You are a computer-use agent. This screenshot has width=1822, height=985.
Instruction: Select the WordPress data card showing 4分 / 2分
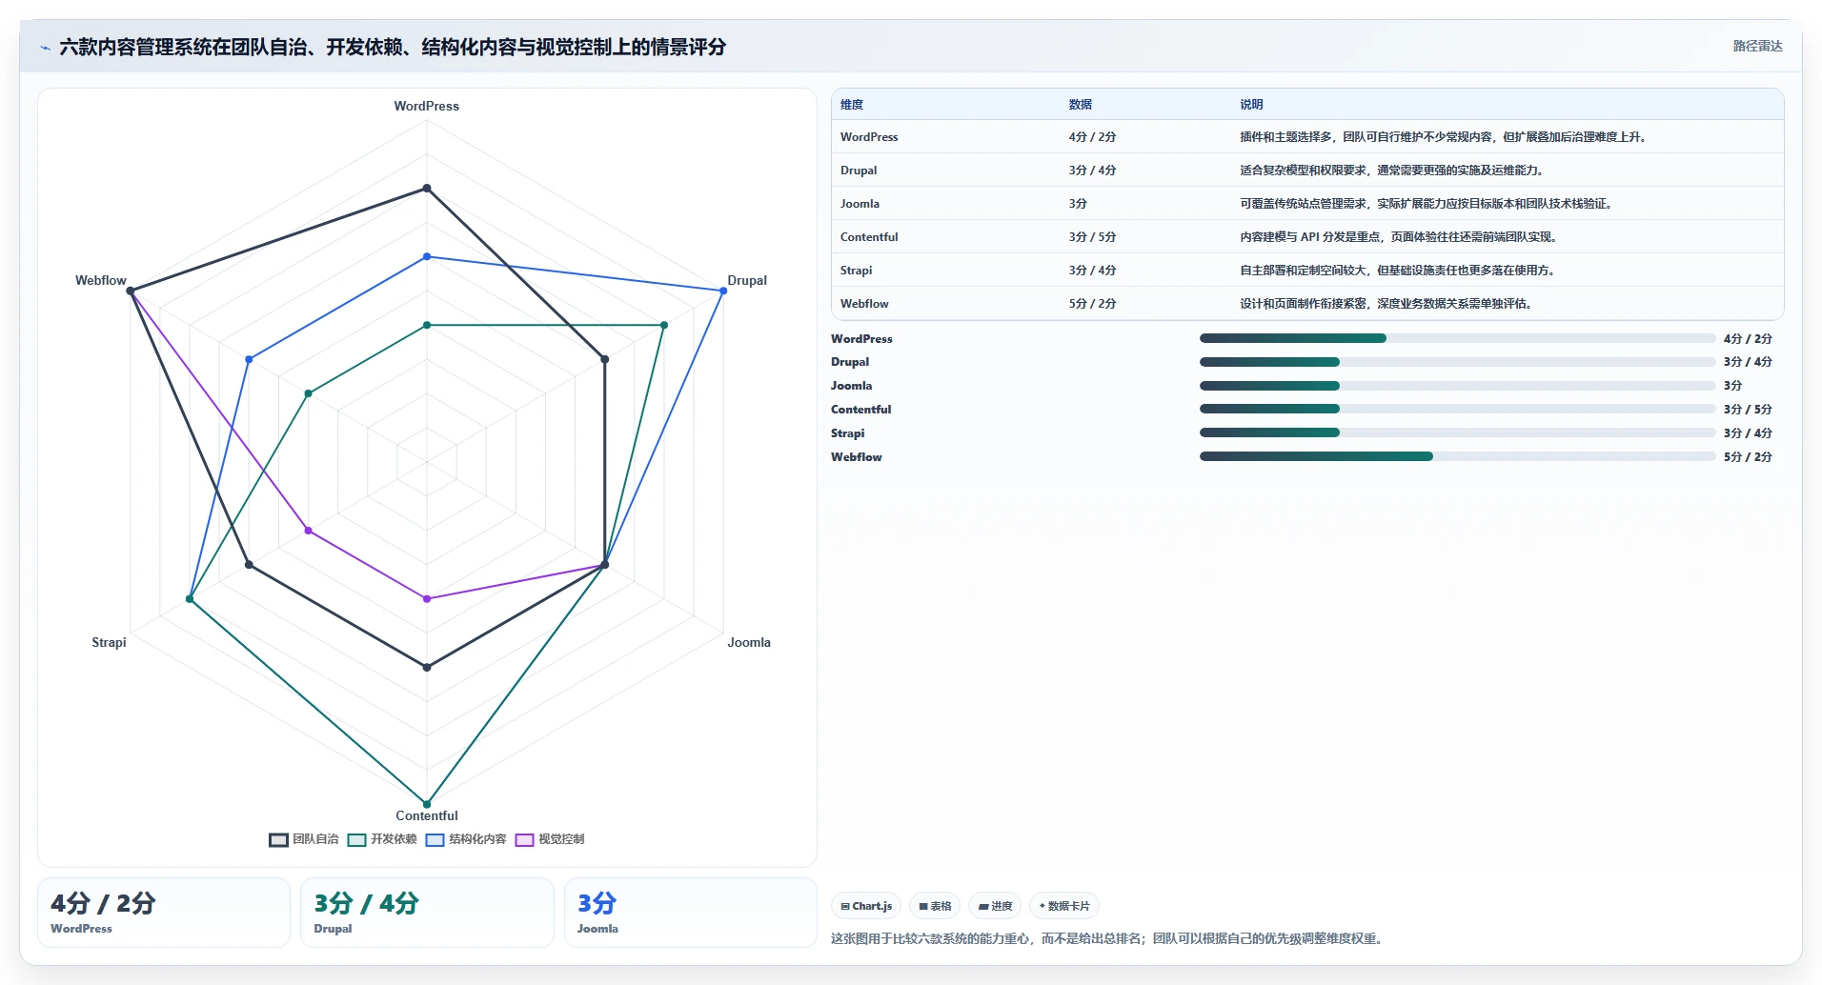(164, 913)
